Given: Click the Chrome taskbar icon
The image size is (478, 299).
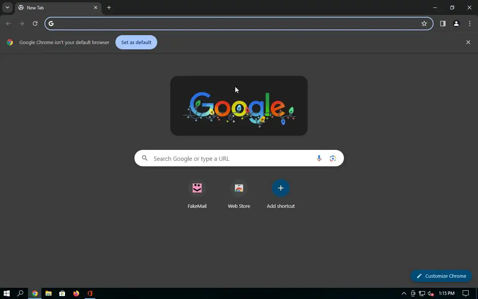Looking at the screenshot, I should (x=35, y=293).
